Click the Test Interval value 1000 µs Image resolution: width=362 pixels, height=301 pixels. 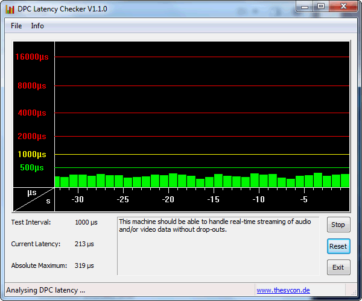(x=86, y=222)
